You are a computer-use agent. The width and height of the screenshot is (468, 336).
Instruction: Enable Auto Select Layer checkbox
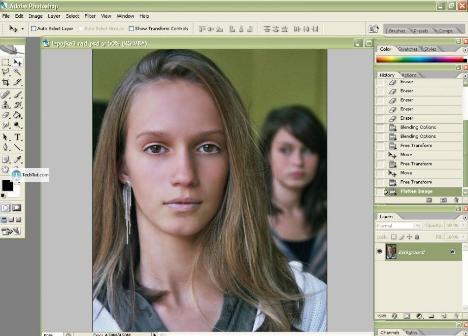pyautogui.click(x=33, y=29)
